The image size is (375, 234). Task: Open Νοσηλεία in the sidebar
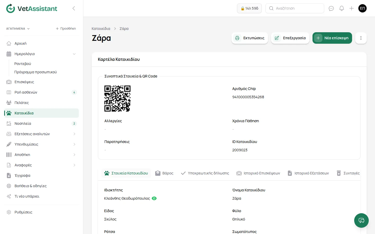click(x=41, y=123)
